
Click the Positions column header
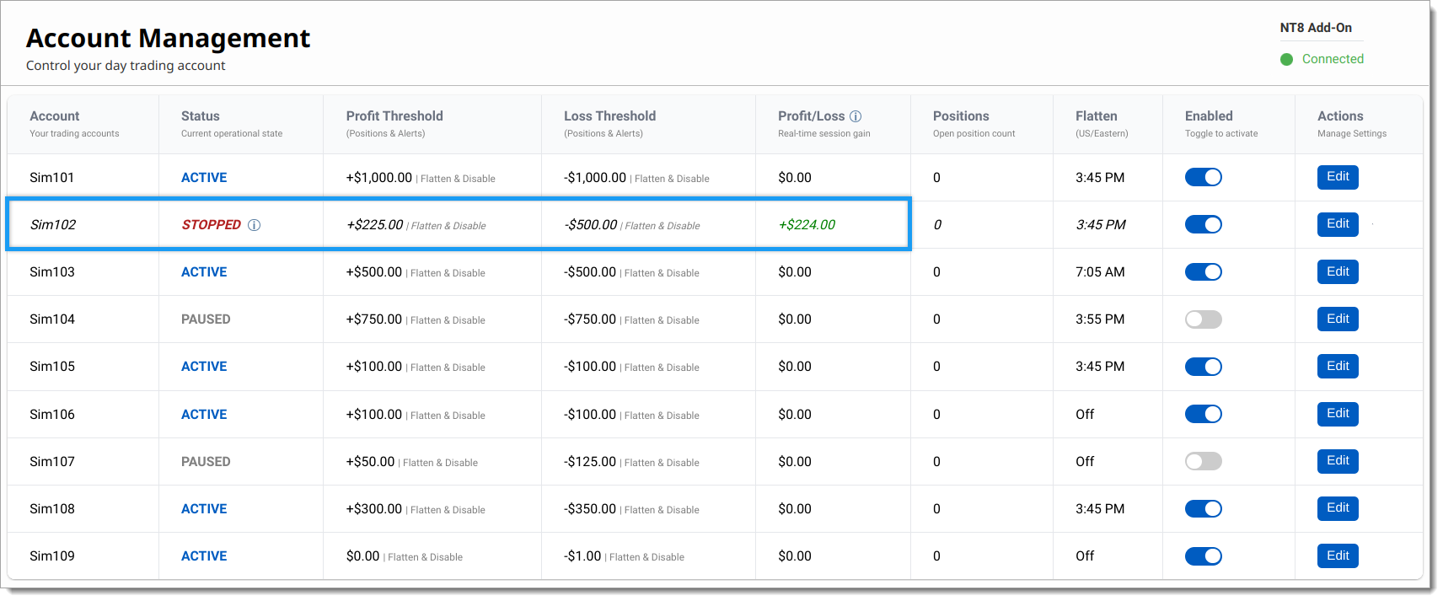tap(961, 116)
